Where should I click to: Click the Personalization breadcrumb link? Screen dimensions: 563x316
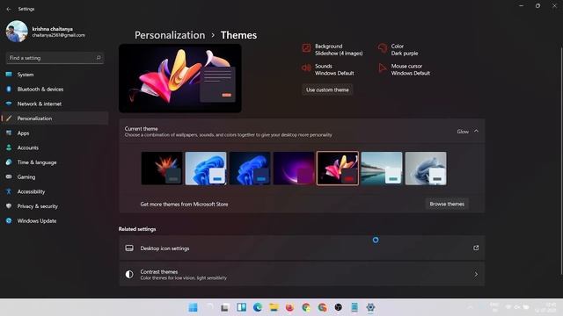[170, 35]
